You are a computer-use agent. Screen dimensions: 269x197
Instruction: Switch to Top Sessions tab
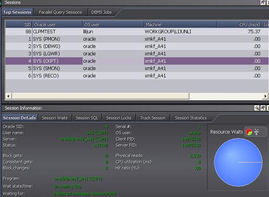coord(17,12)
